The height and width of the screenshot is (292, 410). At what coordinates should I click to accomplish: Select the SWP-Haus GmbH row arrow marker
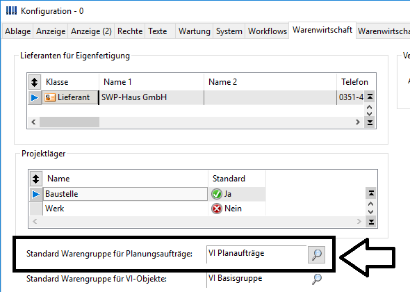(35, 97)
